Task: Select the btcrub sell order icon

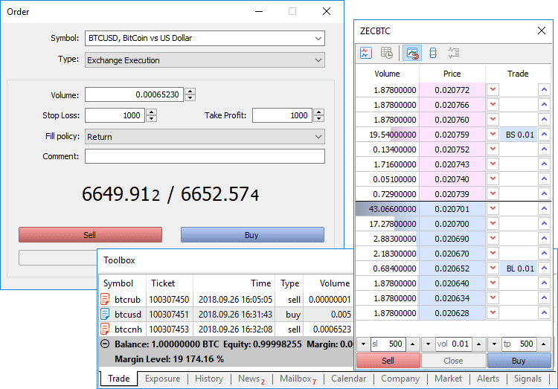Action: (x=105, y=299)
